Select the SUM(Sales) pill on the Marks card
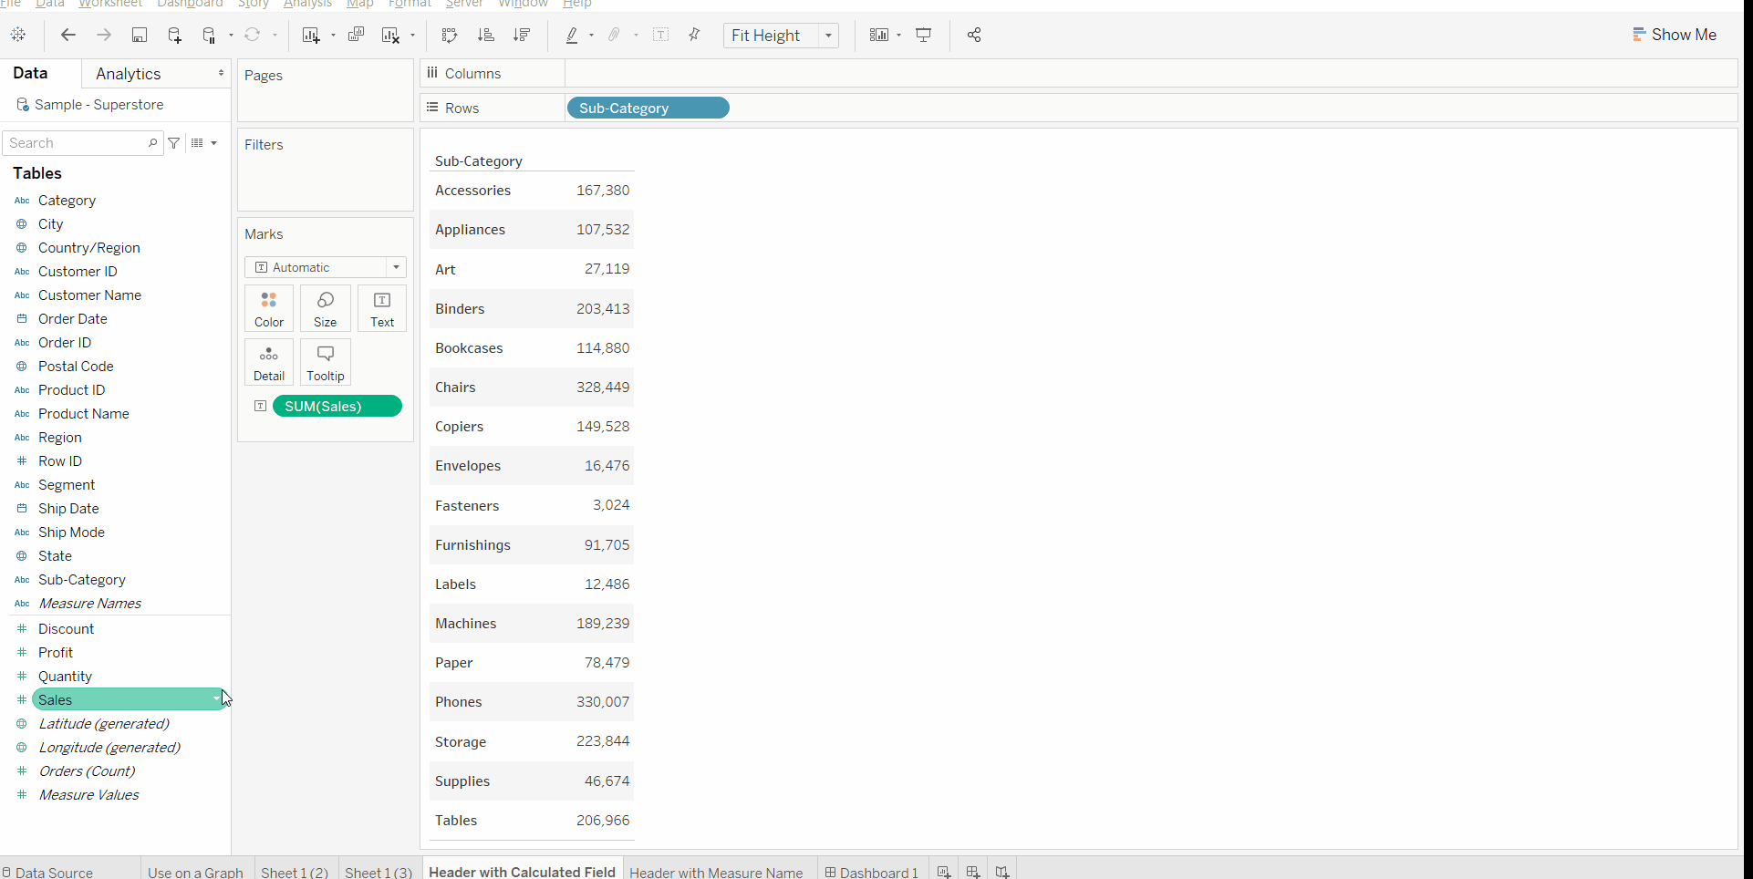 point(337,406)
